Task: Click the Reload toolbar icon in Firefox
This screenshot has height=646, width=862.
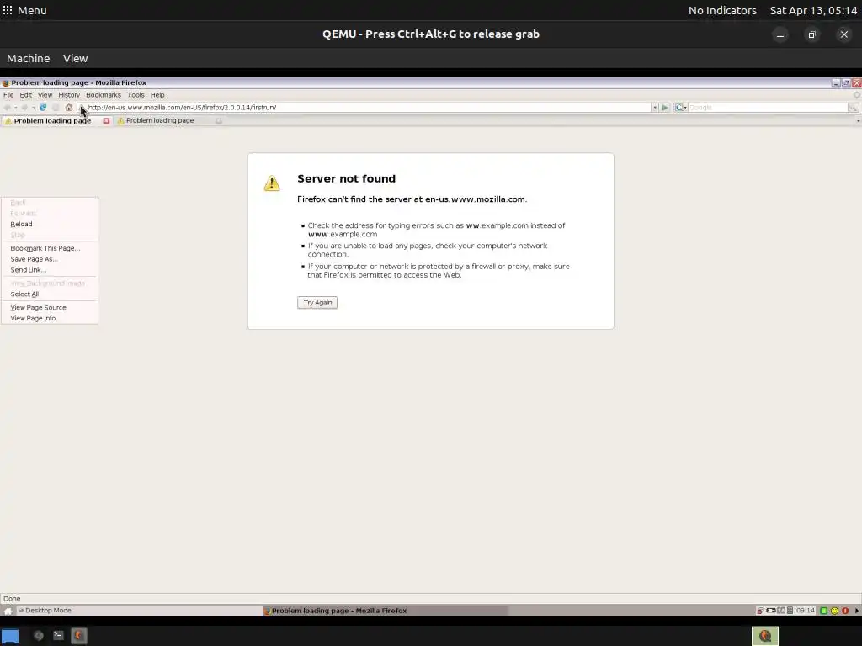Action: (x=43, y=108)
